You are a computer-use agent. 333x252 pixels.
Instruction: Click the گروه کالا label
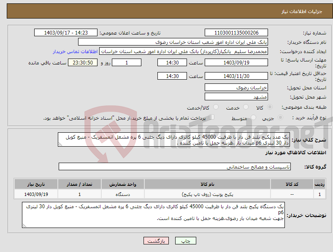(315, 167)
